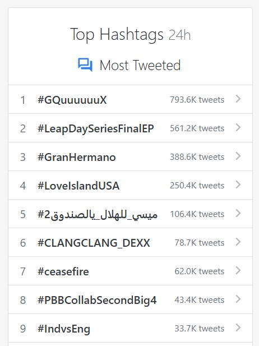Click the #IndvsEng hashtag
Image resolution: width=259 pixels, height=346 pixels.
(64, 329)
